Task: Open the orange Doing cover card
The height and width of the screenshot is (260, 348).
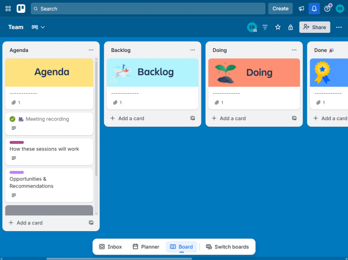Action: (254, 84)
